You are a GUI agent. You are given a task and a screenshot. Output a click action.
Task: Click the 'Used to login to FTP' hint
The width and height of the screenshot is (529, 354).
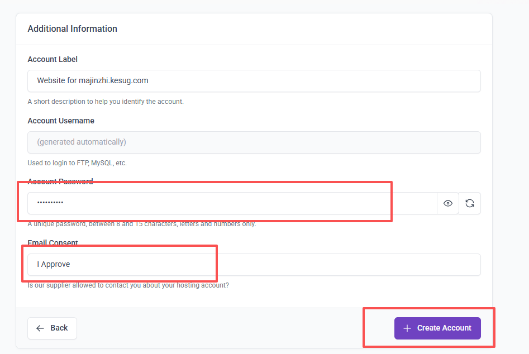point(77,163)
